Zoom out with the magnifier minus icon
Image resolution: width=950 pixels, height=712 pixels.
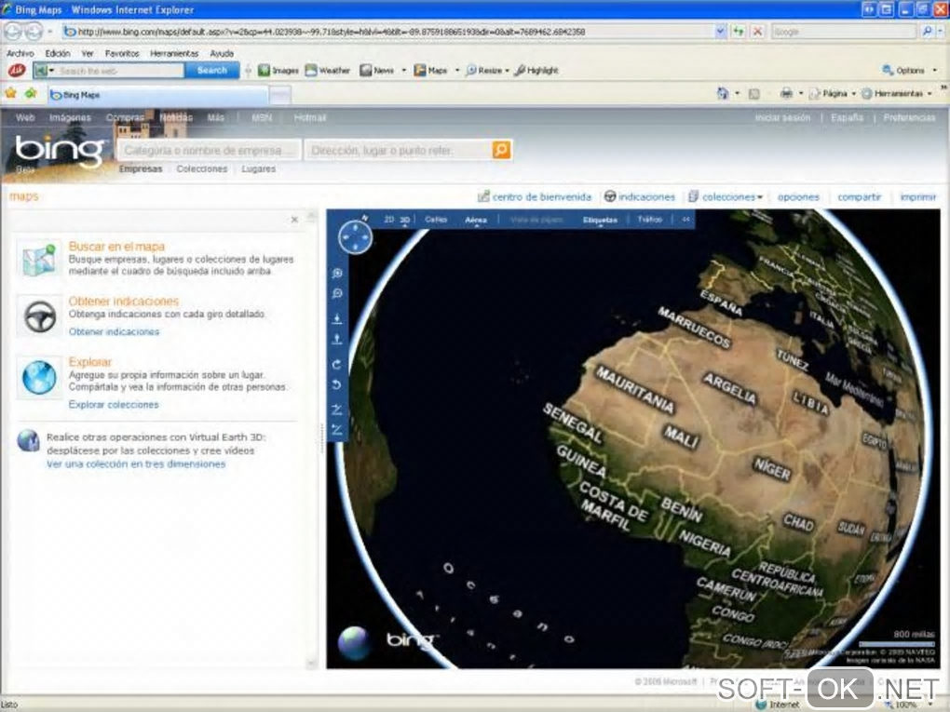coord(337,294)
